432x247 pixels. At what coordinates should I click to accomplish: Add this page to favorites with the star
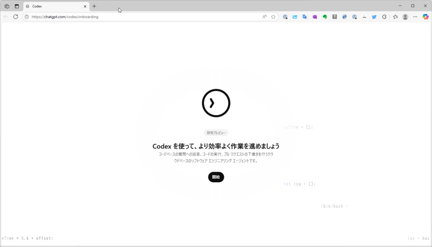[x=273, y=17]
